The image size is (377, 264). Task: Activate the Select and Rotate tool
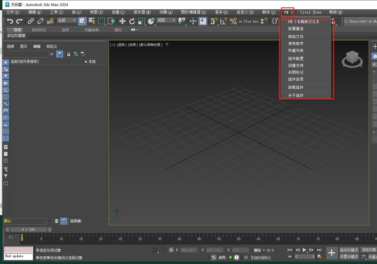click(x=132, y=21)
